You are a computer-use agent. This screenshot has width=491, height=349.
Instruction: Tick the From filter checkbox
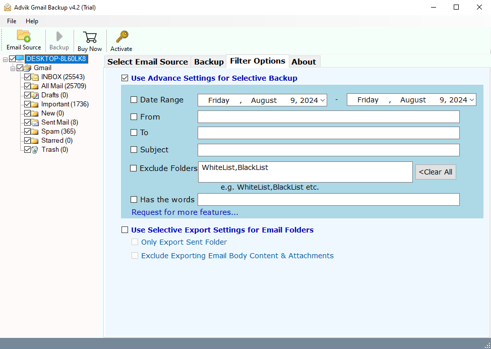[134, 117]
